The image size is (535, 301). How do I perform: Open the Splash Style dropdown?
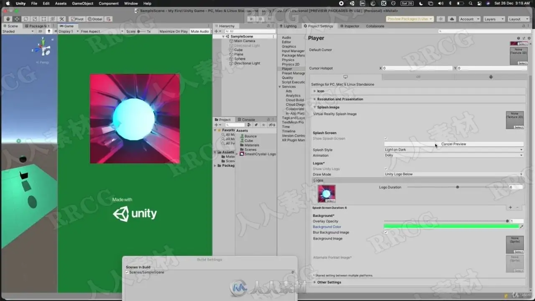tap(453, 150)
